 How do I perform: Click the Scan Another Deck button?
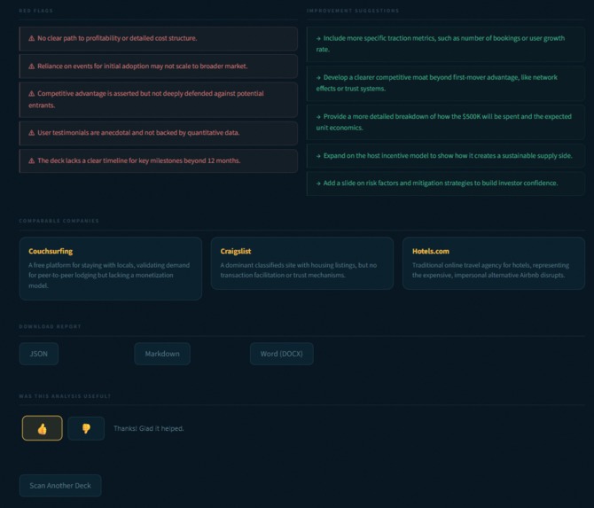(60, 486)
